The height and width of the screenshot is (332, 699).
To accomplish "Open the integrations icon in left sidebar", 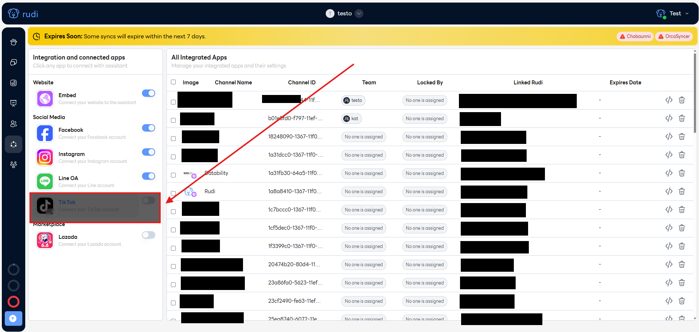I will (x=14, y=144).
